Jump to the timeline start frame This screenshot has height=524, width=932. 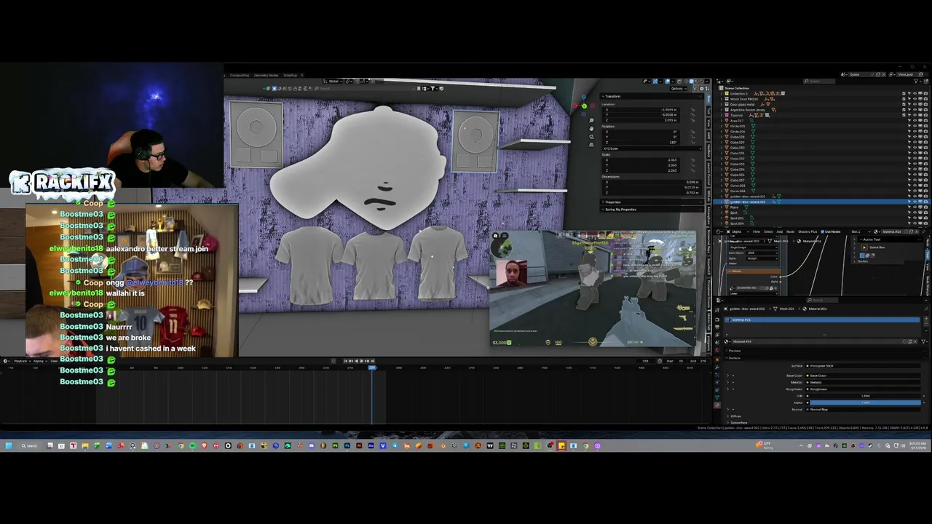(x=346, y=360)
